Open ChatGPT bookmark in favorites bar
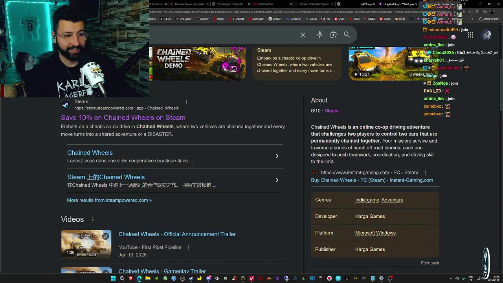The width and height of the screenshot is (503, 283). [275, 19]
